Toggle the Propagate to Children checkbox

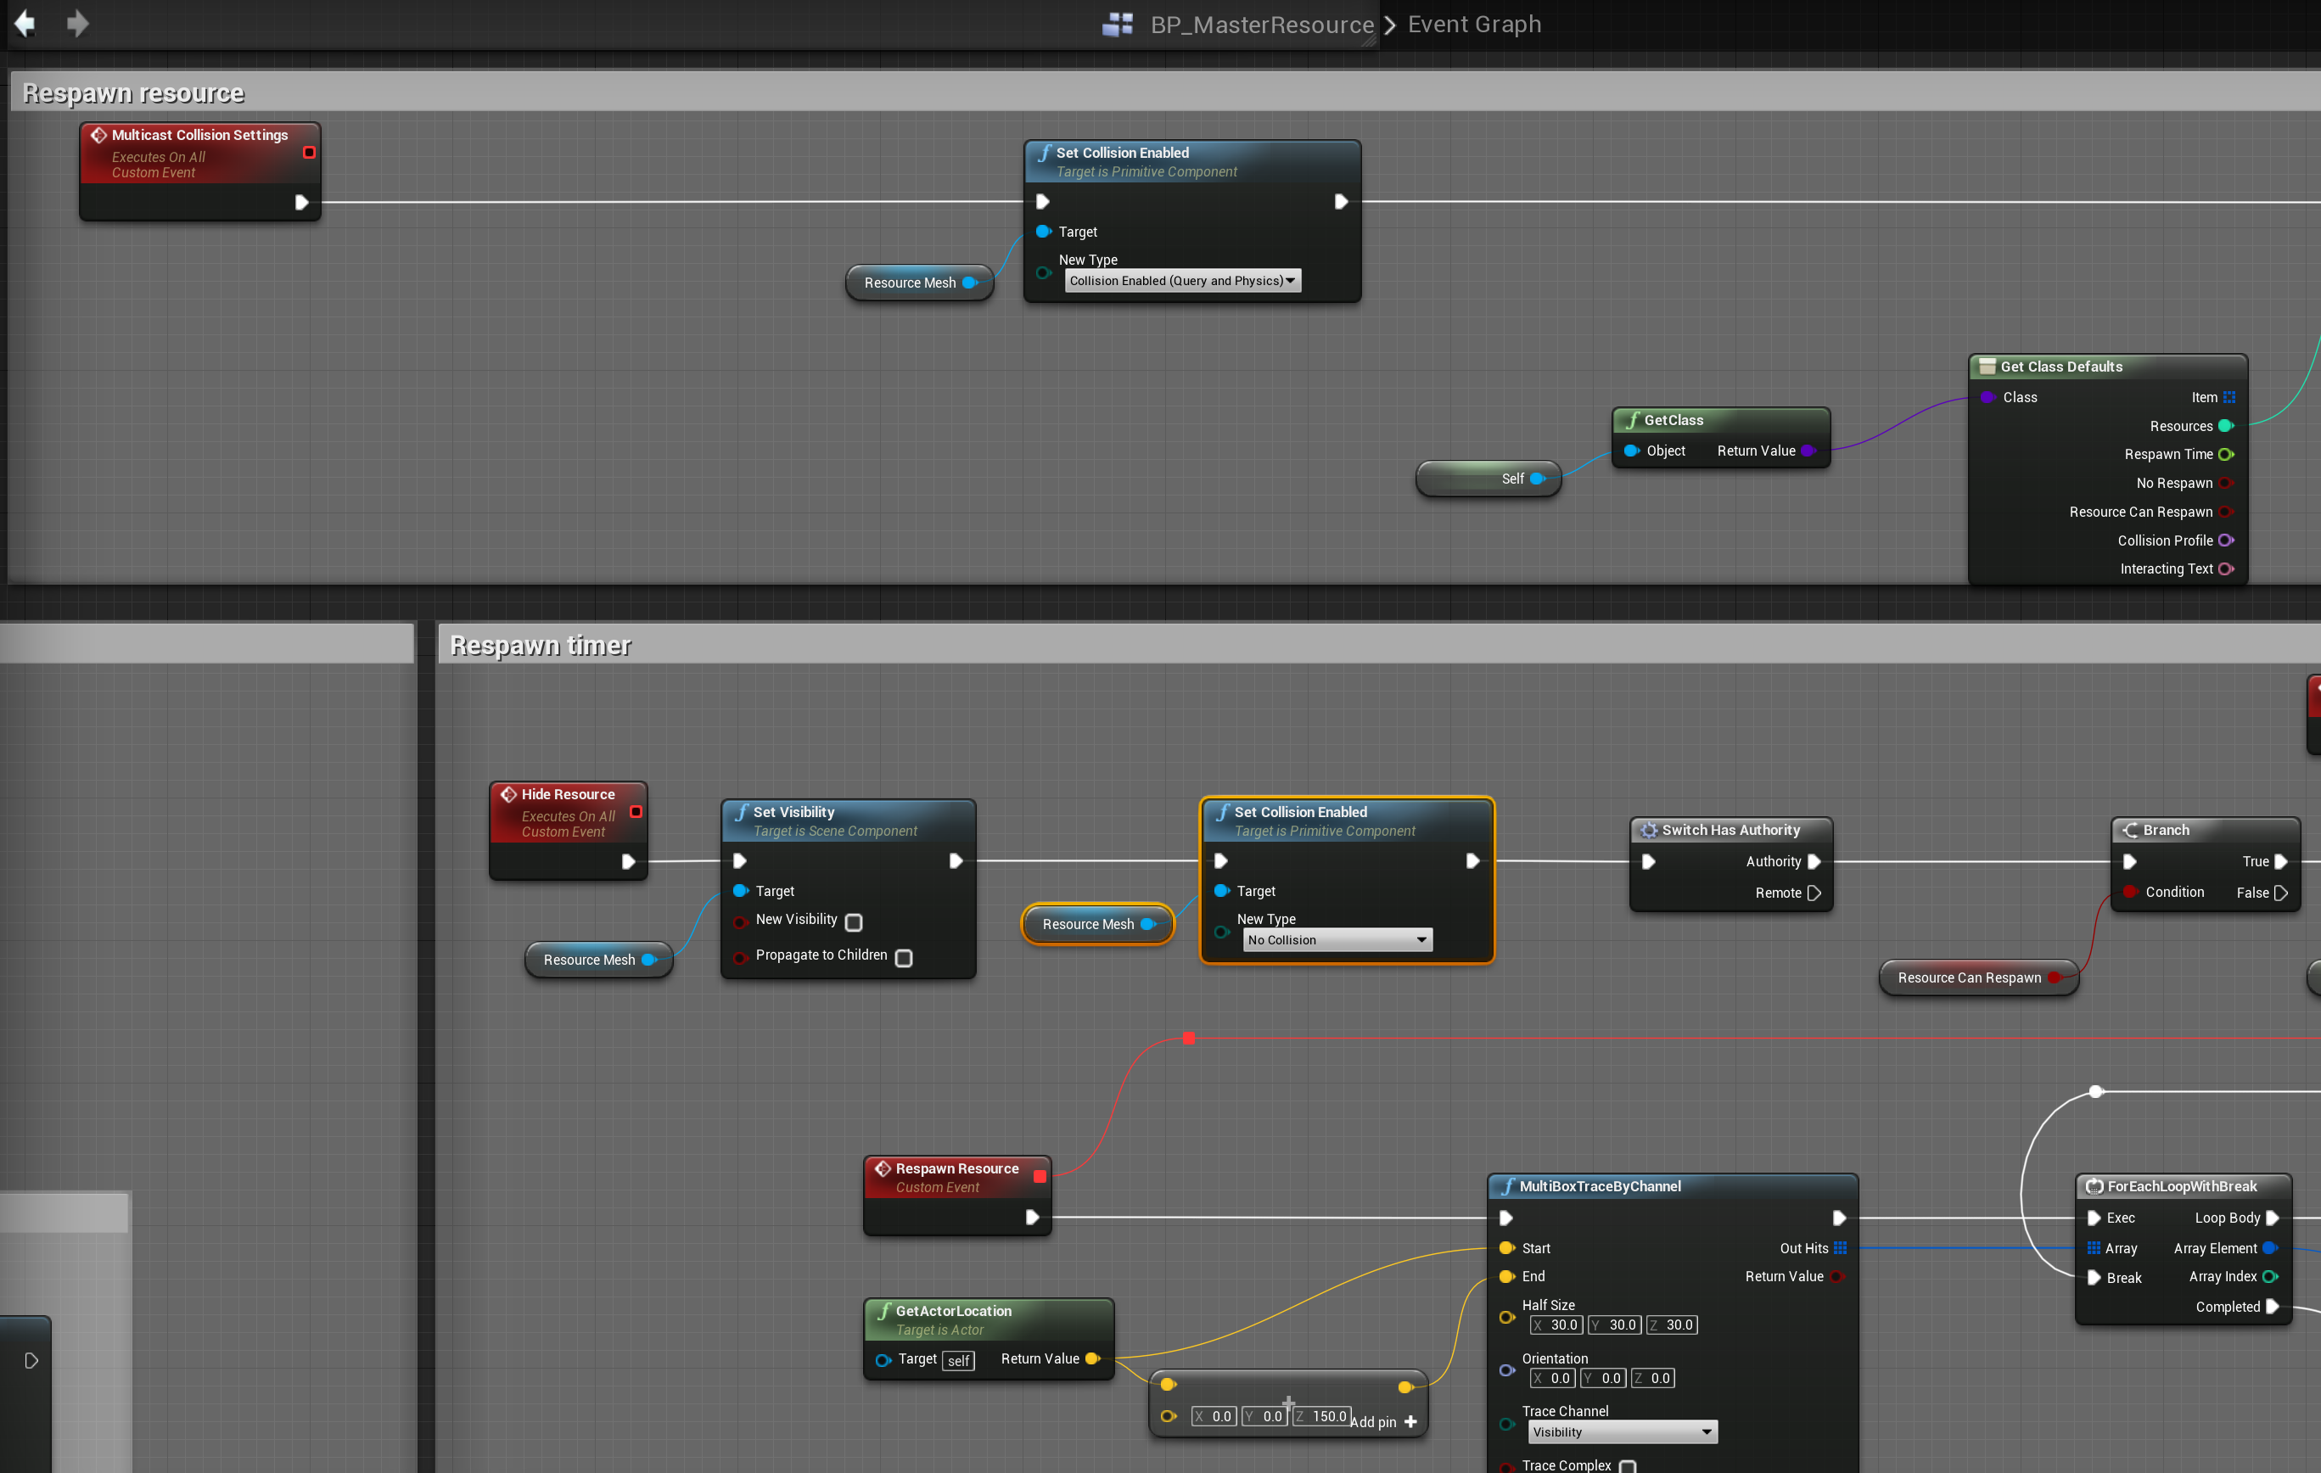(x=903, y=957)
